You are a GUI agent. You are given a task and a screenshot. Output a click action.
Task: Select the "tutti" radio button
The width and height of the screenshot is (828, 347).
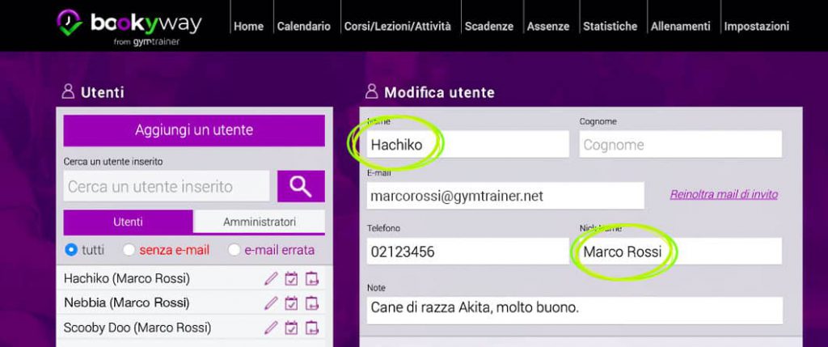(x=71, y=250)
